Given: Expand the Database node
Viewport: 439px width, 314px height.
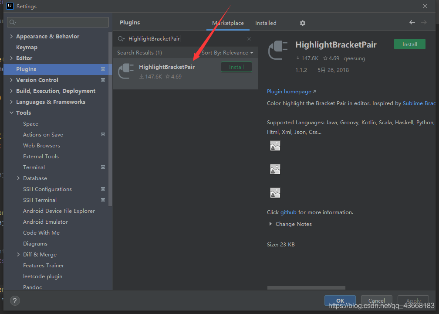Looking at the screenshot, I should click(18, 178).
